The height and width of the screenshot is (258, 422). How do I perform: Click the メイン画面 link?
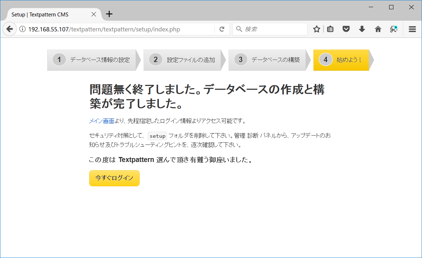coord(102,121)
